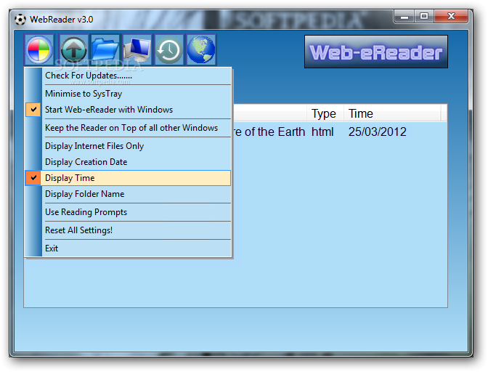Open the history clock toolbar icon

pyautogui.click(x=169, y=49)
